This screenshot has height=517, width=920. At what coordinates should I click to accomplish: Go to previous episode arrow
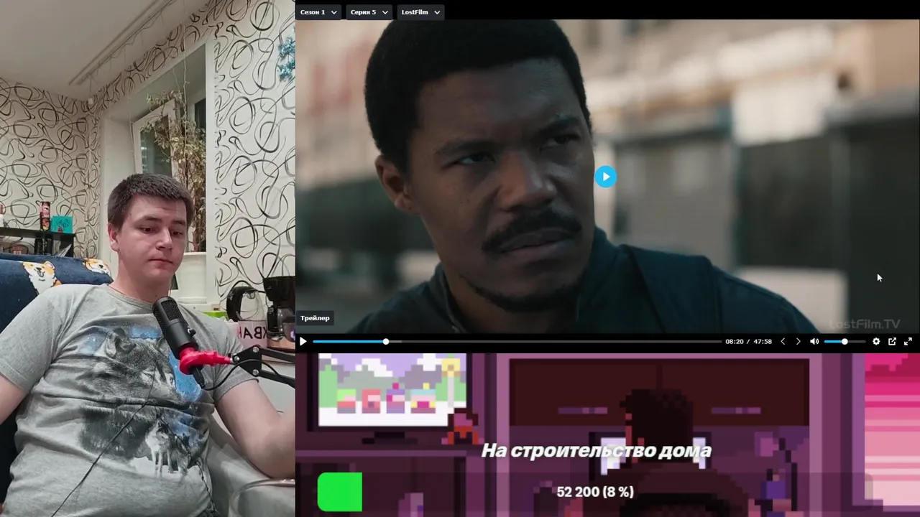tap(783, 342)
